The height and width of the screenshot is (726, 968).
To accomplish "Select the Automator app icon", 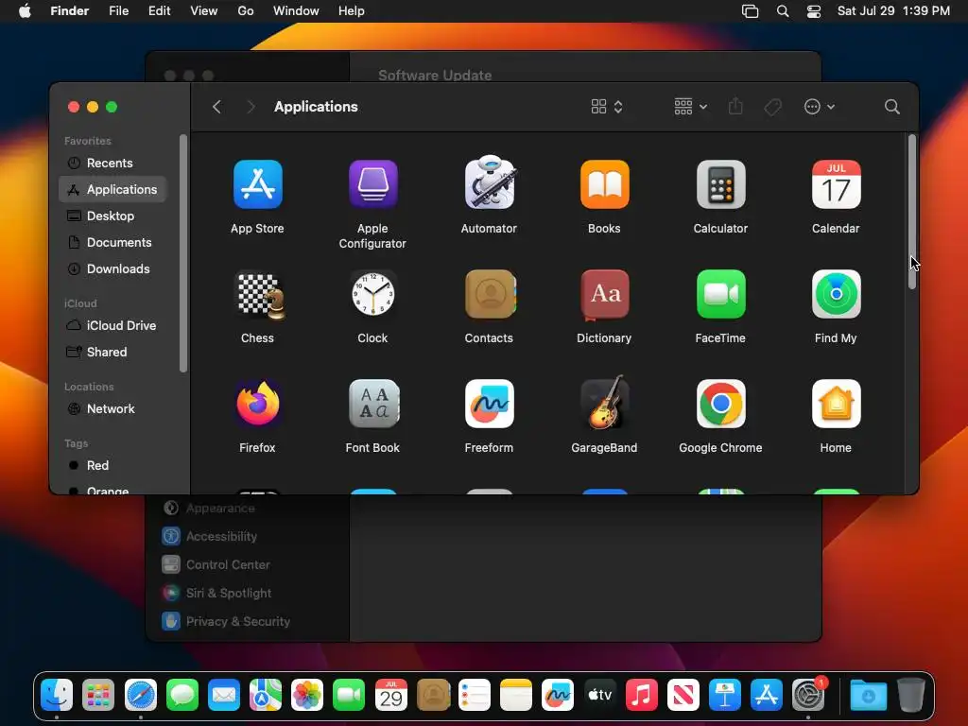I will [x=489, y=182].
